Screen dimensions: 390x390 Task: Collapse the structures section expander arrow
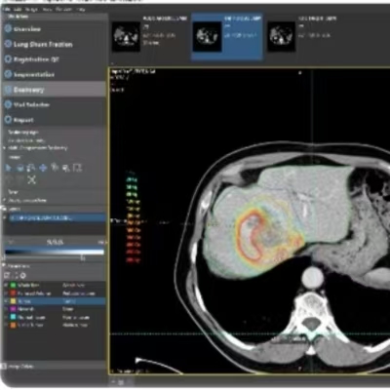tap(4, 266)
